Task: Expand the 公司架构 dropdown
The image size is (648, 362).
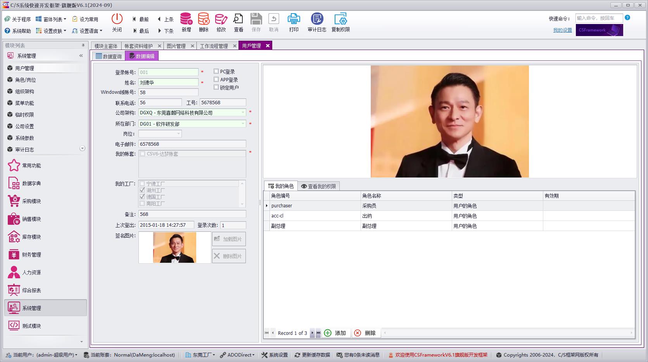Action: click(243, 112)
